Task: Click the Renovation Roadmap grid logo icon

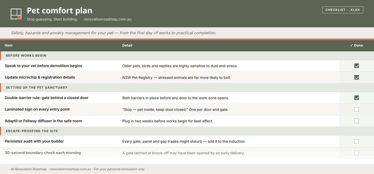Action: coord(16,14)
